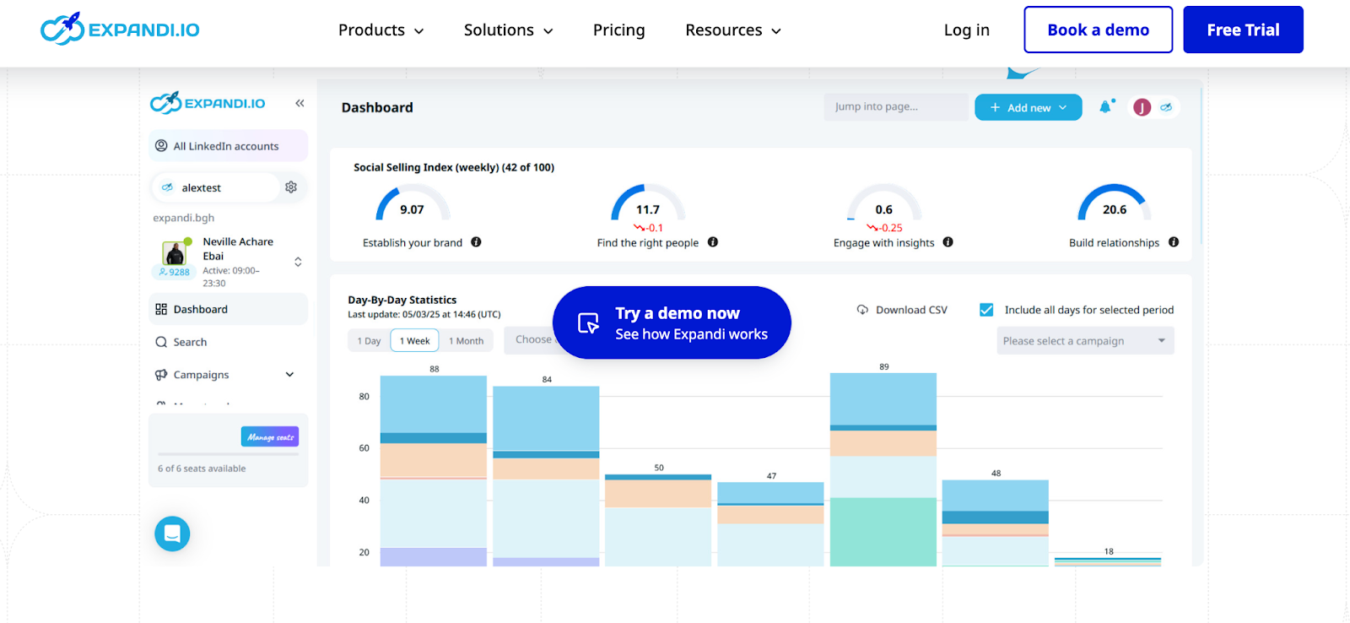Image resolution: width=1350 pixels, height=623 pixels.
Task: Click the Log in link
Action: point(966,30)
